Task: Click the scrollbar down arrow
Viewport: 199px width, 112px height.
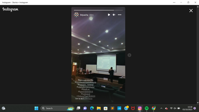Action: tap(198, 103)
